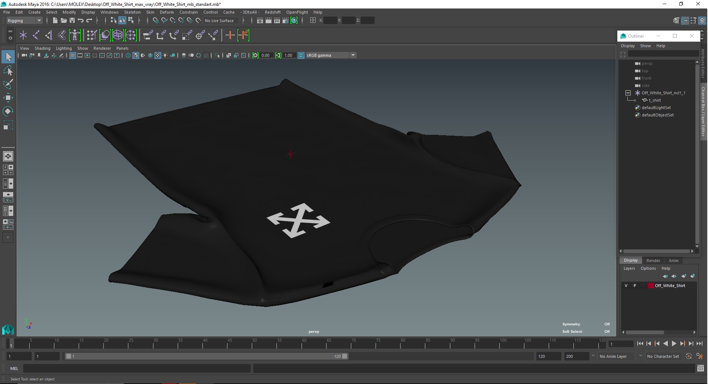Click create new layer with plus icon
Image resolution: width=708 pixels, height=384 pixels.
pos(684,276)
